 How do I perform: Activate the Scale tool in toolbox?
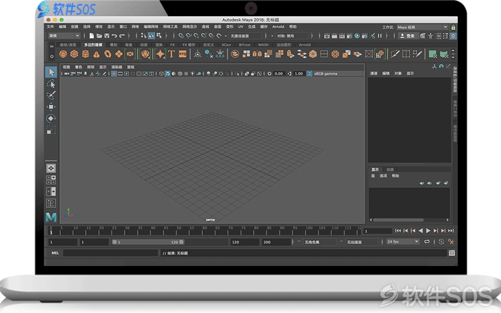click(x=51, y=130)
